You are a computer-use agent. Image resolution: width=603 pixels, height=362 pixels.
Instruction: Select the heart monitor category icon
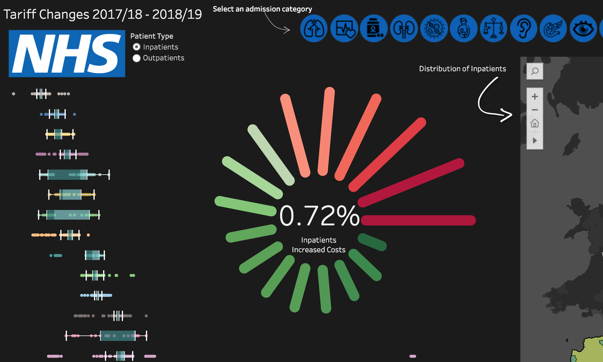coord(344,28)
